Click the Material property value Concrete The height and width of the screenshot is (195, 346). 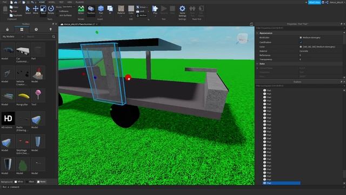(304, 51)
